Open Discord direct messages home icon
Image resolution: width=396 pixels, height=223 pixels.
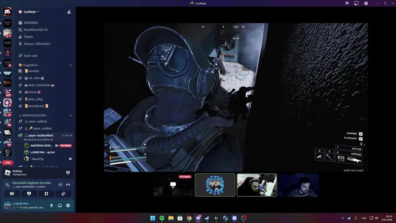7,12
